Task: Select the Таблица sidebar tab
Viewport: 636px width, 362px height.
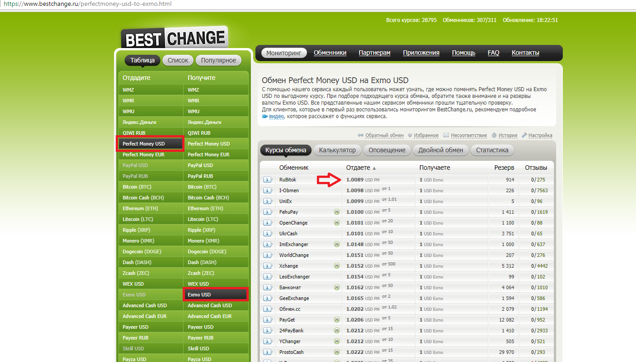Action: 143,60
